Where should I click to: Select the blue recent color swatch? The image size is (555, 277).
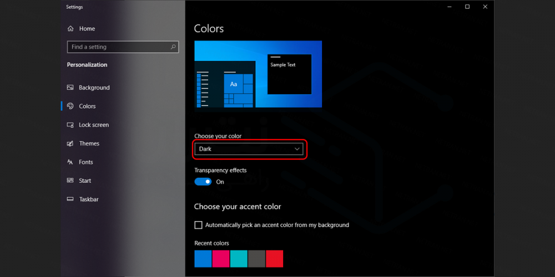203,259
